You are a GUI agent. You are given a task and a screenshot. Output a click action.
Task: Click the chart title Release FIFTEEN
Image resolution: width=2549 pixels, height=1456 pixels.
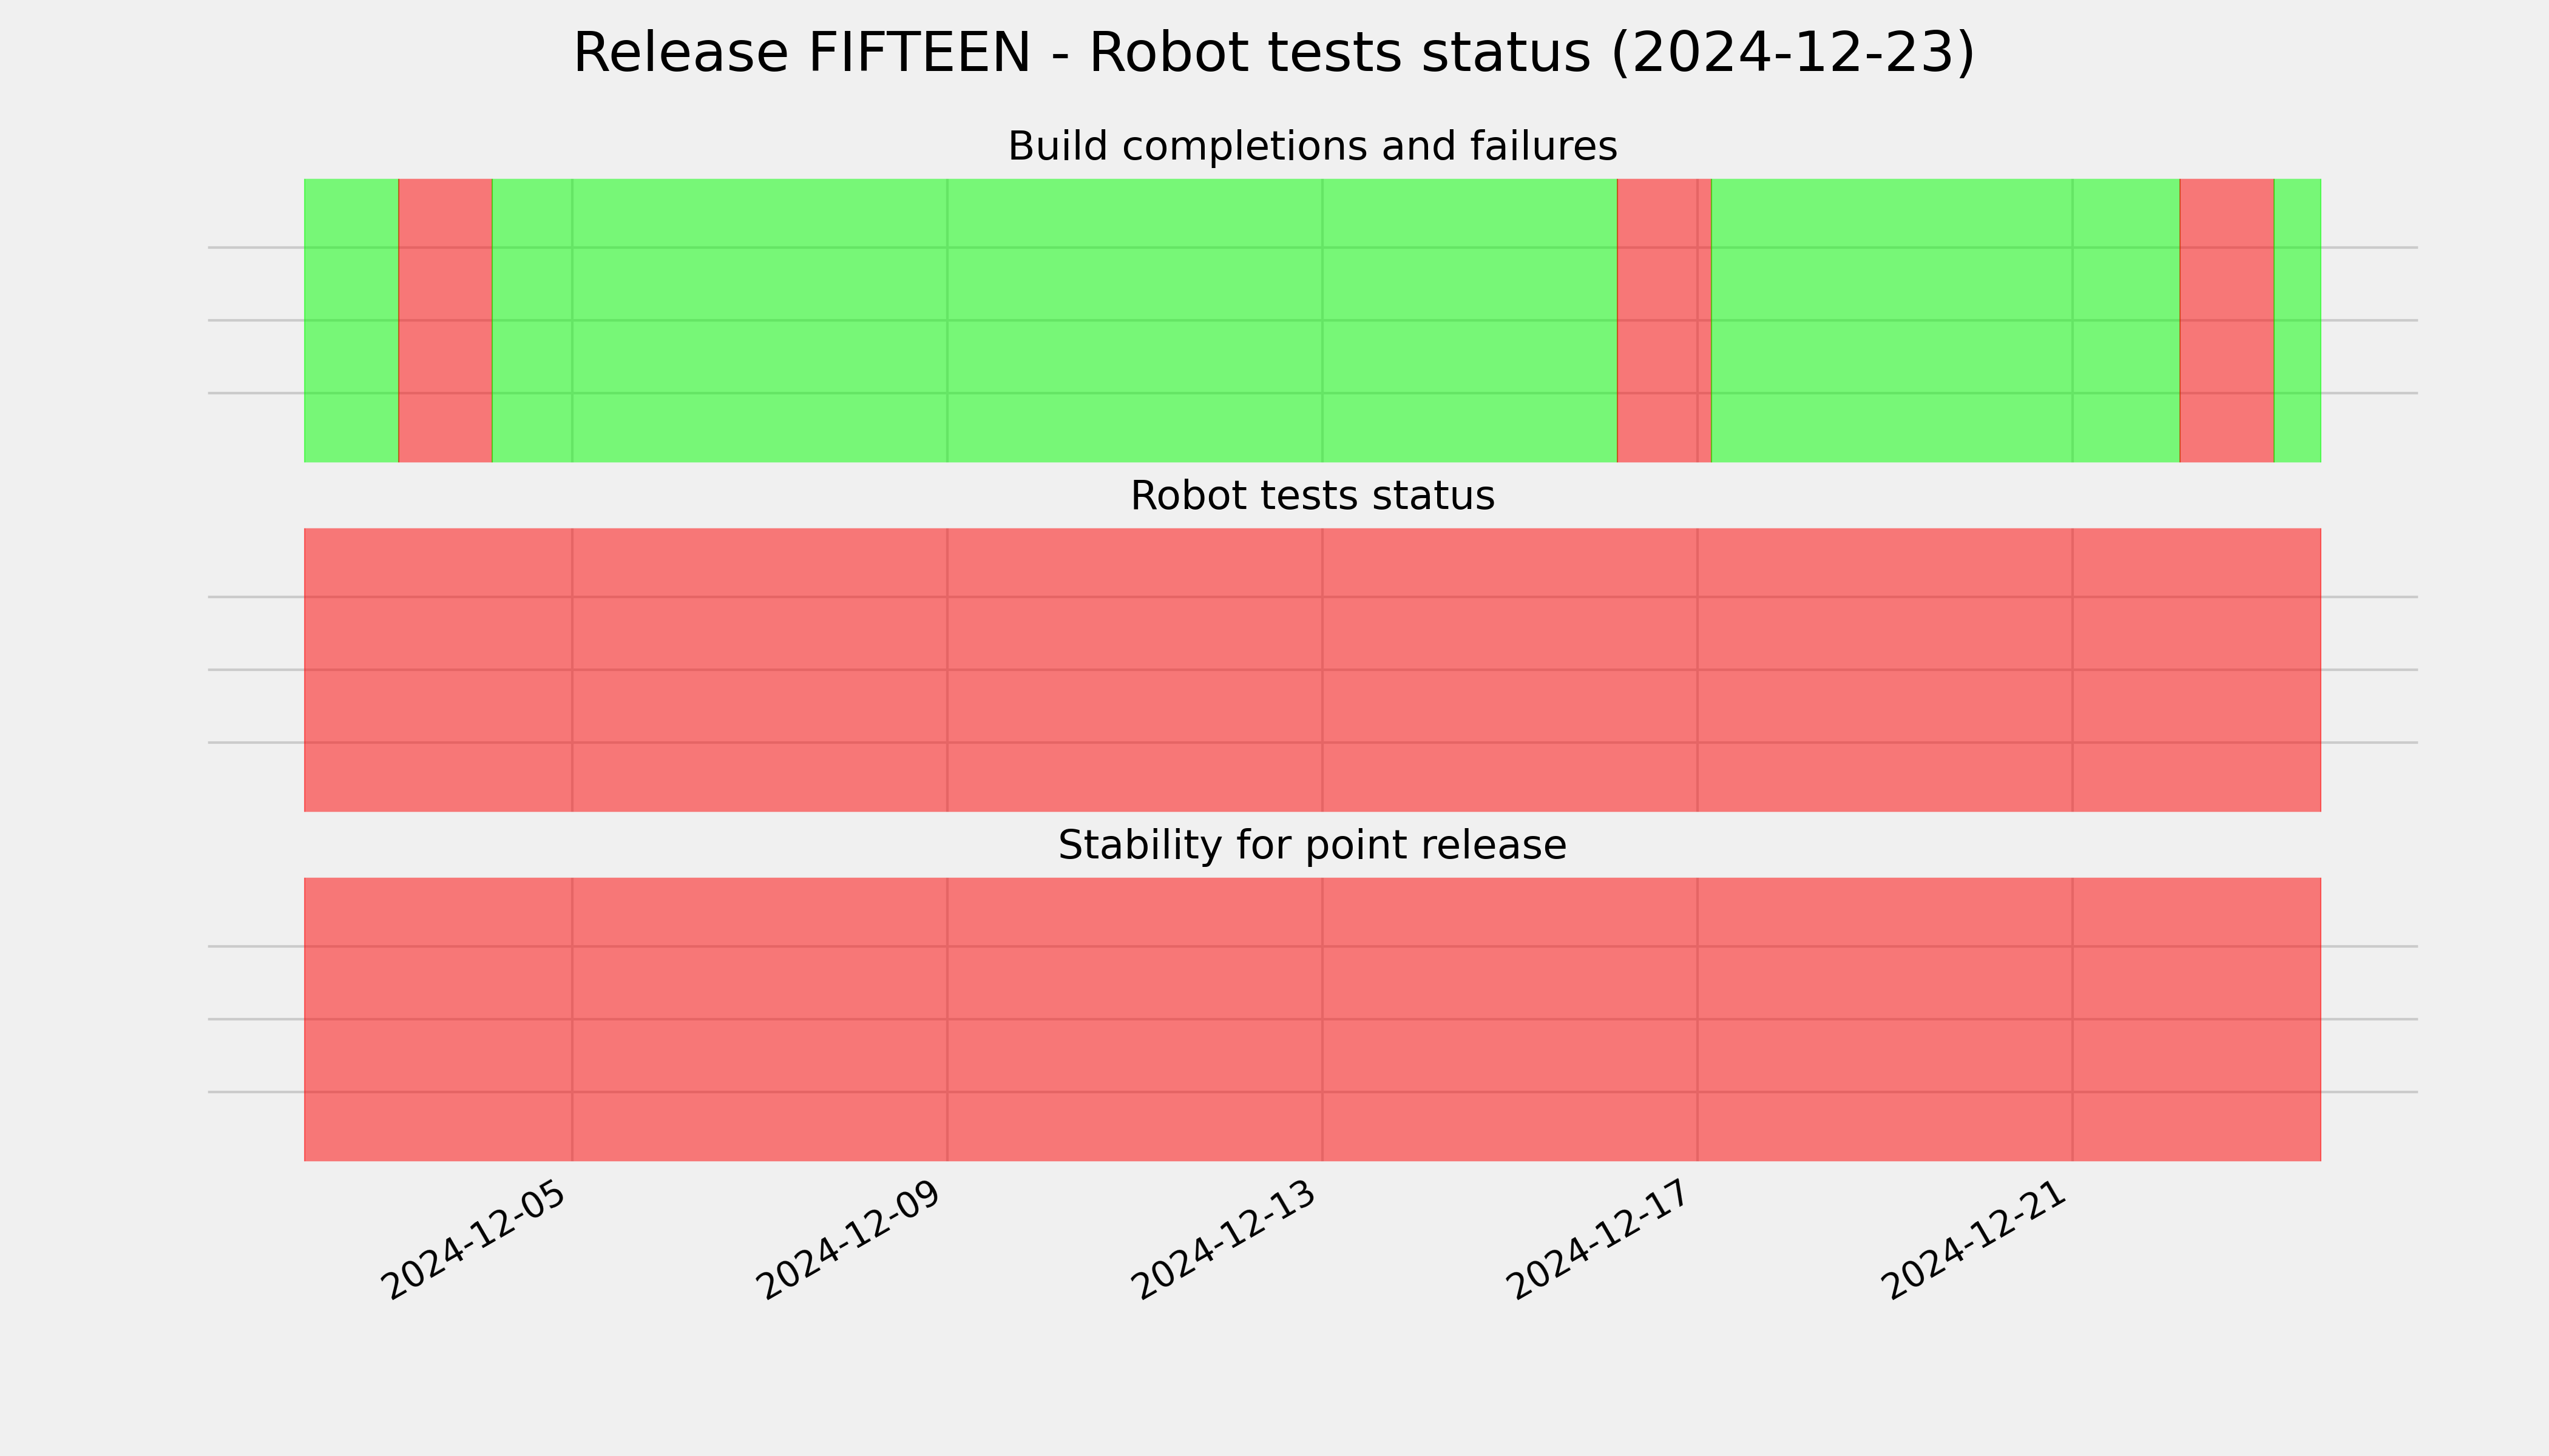click(x=1273, y=53)
